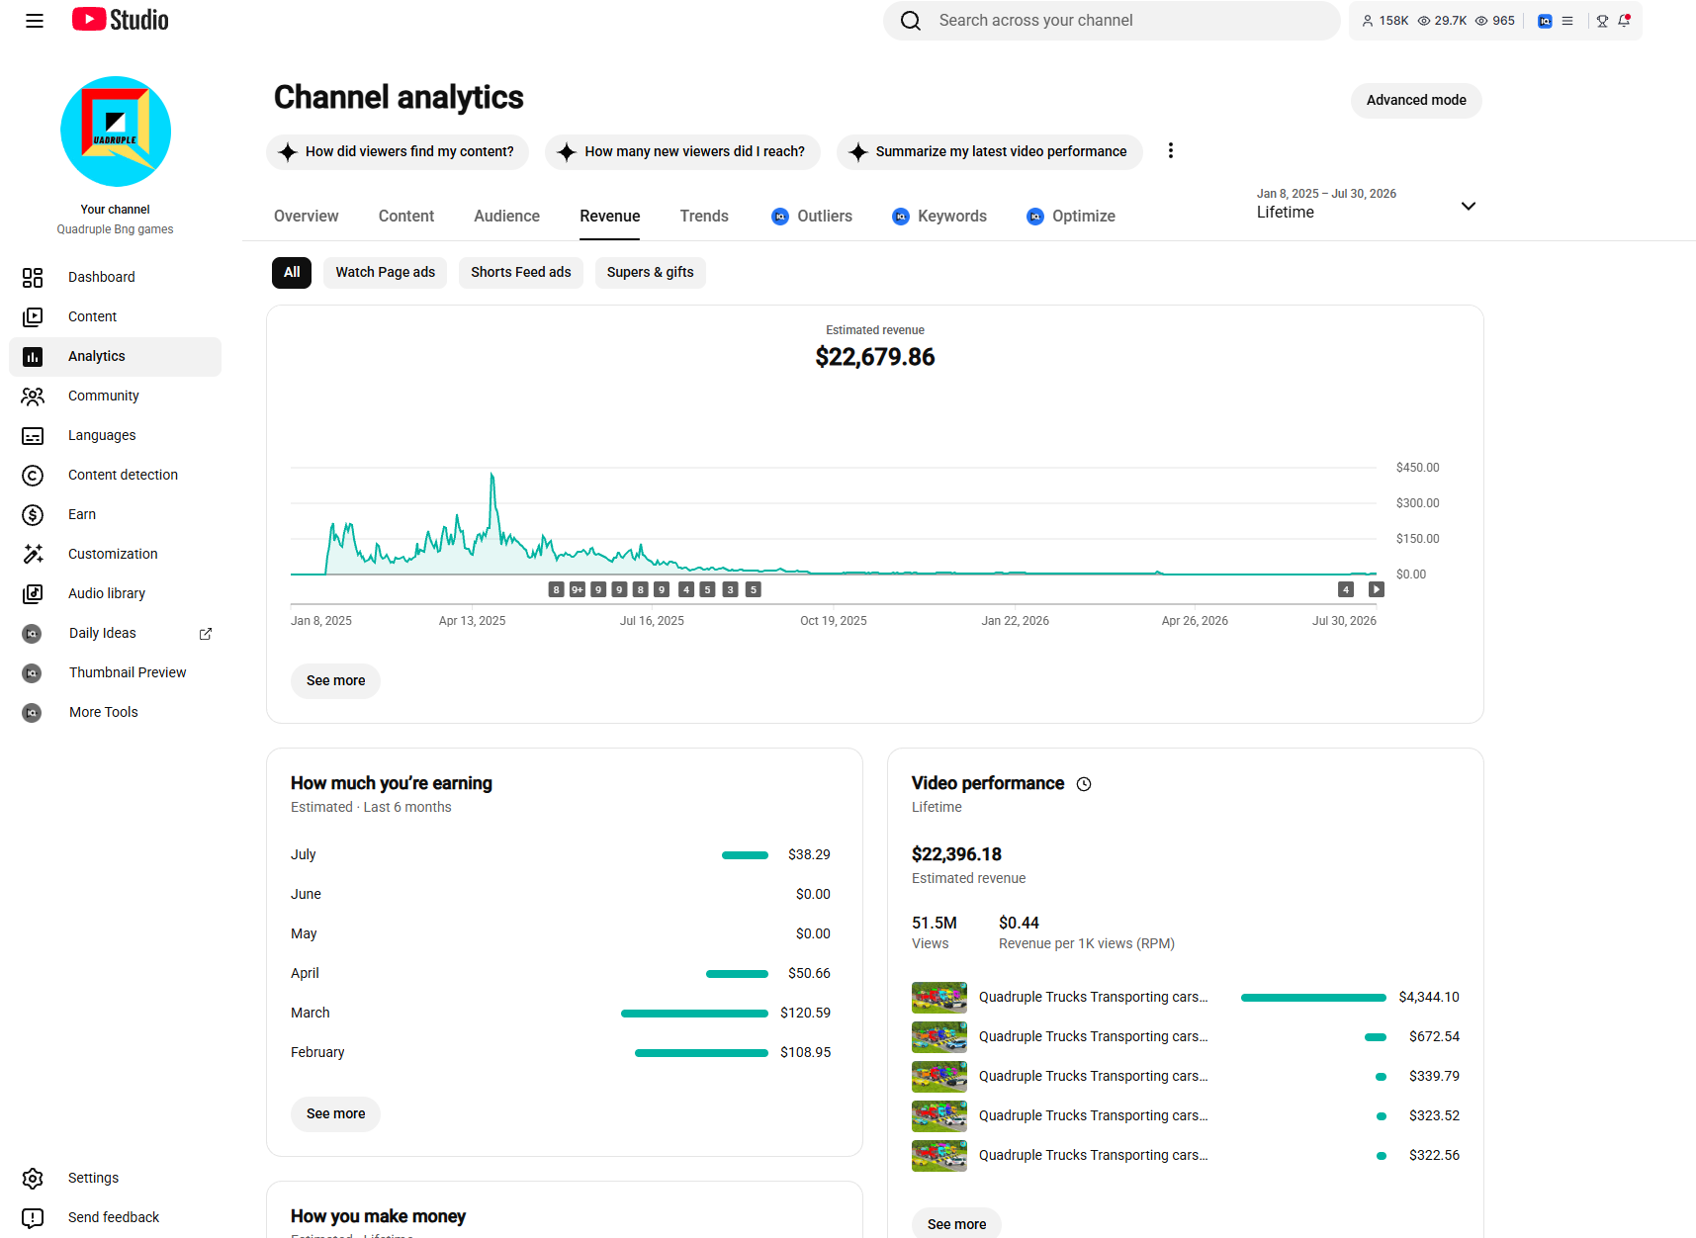Click the July $38.29 earnings row
The width and height of the screenshot is (1696, 1238).
pos(561,855)
